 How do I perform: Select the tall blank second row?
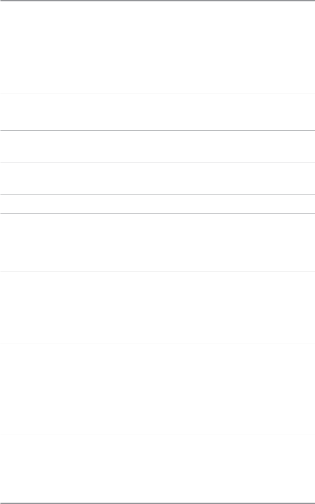point(157,57)
